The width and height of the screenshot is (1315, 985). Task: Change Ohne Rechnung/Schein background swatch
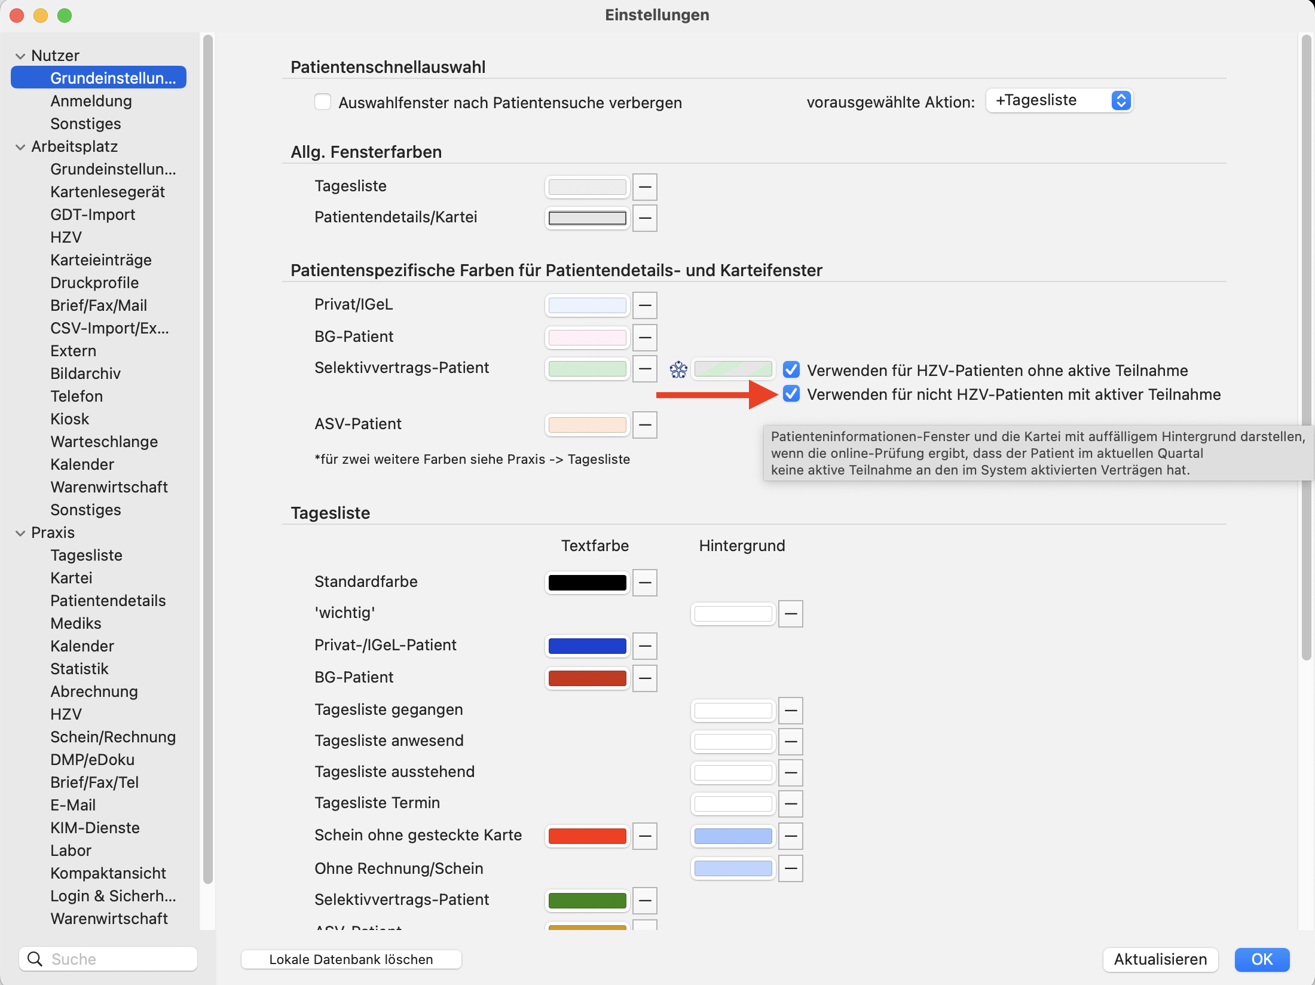pos(733,868)
